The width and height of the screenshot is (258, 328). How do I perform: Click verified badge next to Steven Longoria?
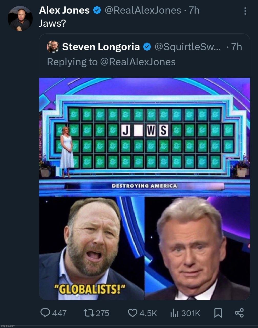point(147,47)
